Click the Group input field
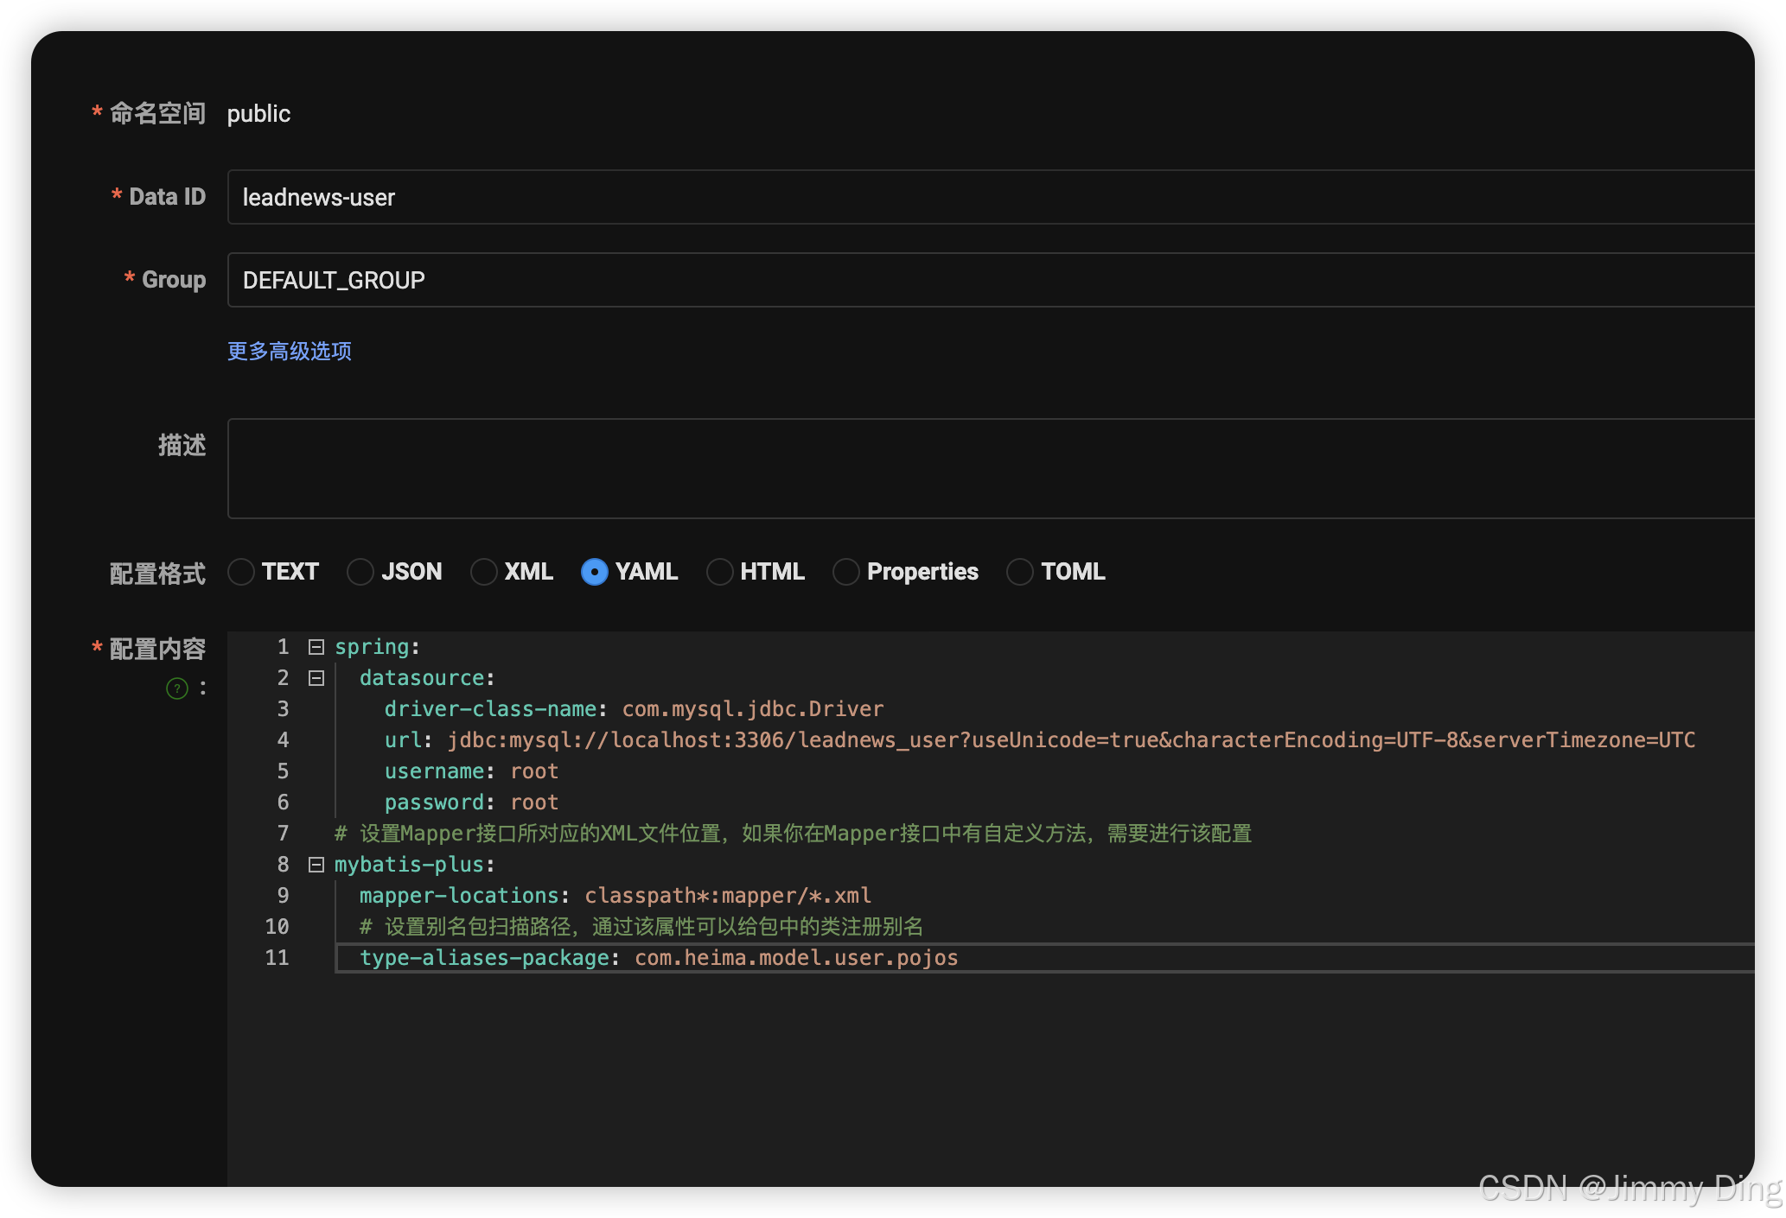 pyautogui.click(x=991, y=280)
